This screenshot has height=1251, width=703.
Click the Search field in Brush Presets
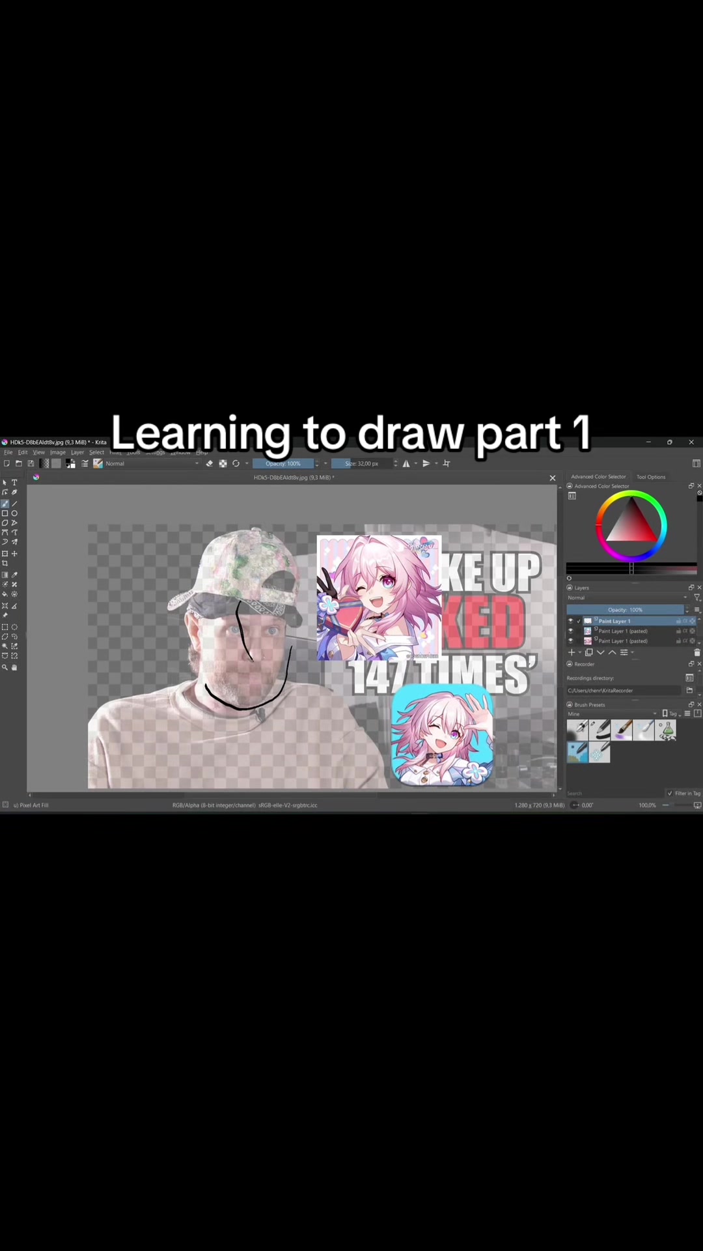614,793
